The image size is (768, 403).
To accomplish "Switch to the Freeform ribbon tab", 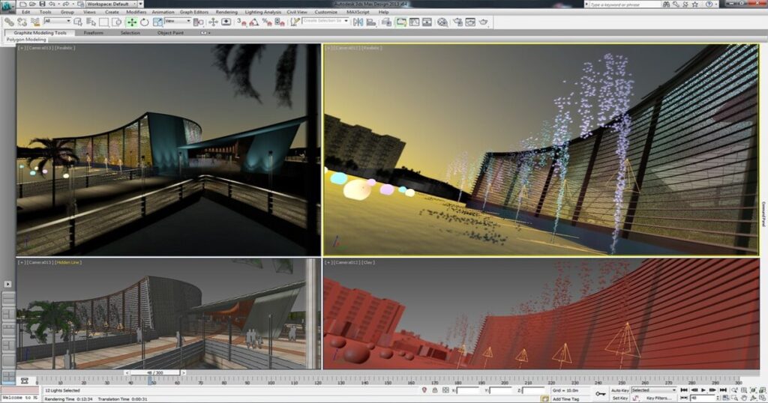I will (93, 33).
